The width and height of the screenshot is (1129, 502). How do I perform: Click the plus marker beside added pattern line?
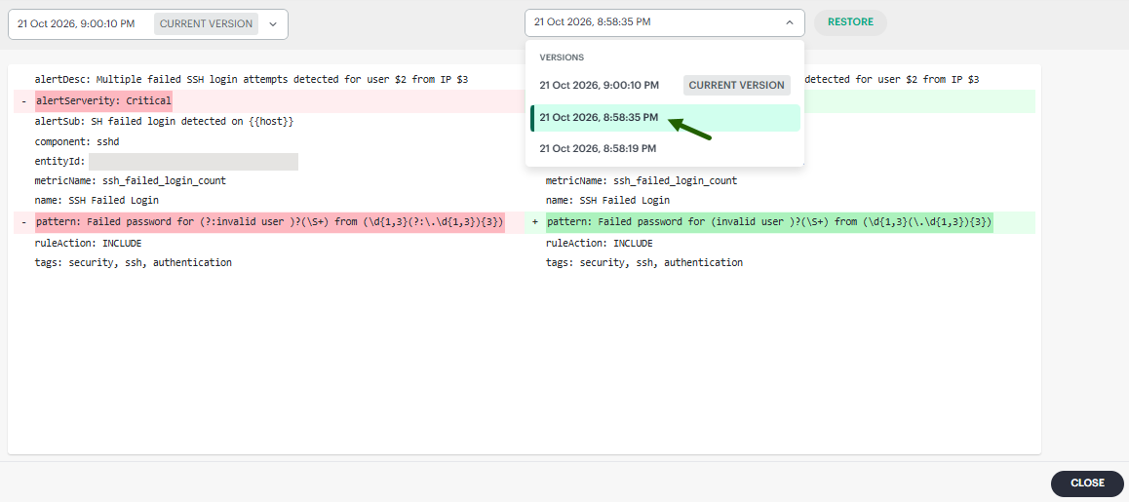[535, 222]
